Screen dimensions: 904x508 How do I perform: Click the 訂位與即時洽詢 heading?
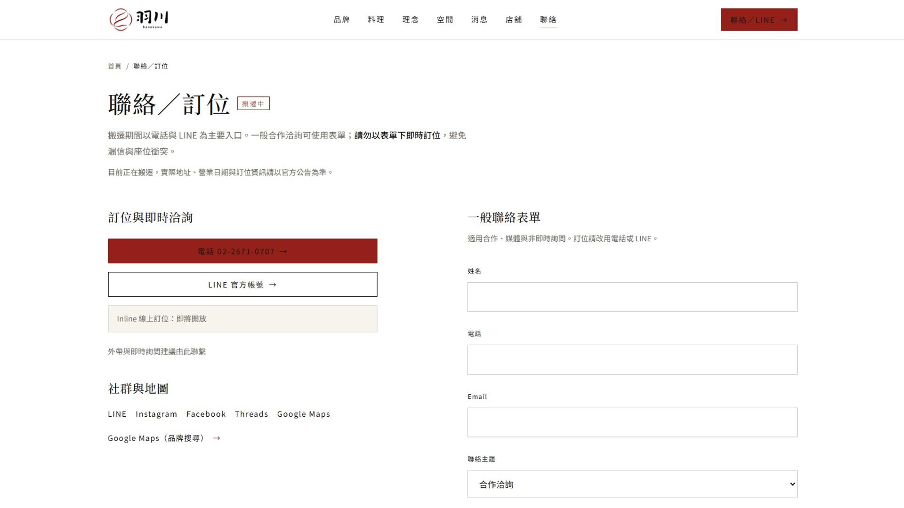[x=150, y=217]
